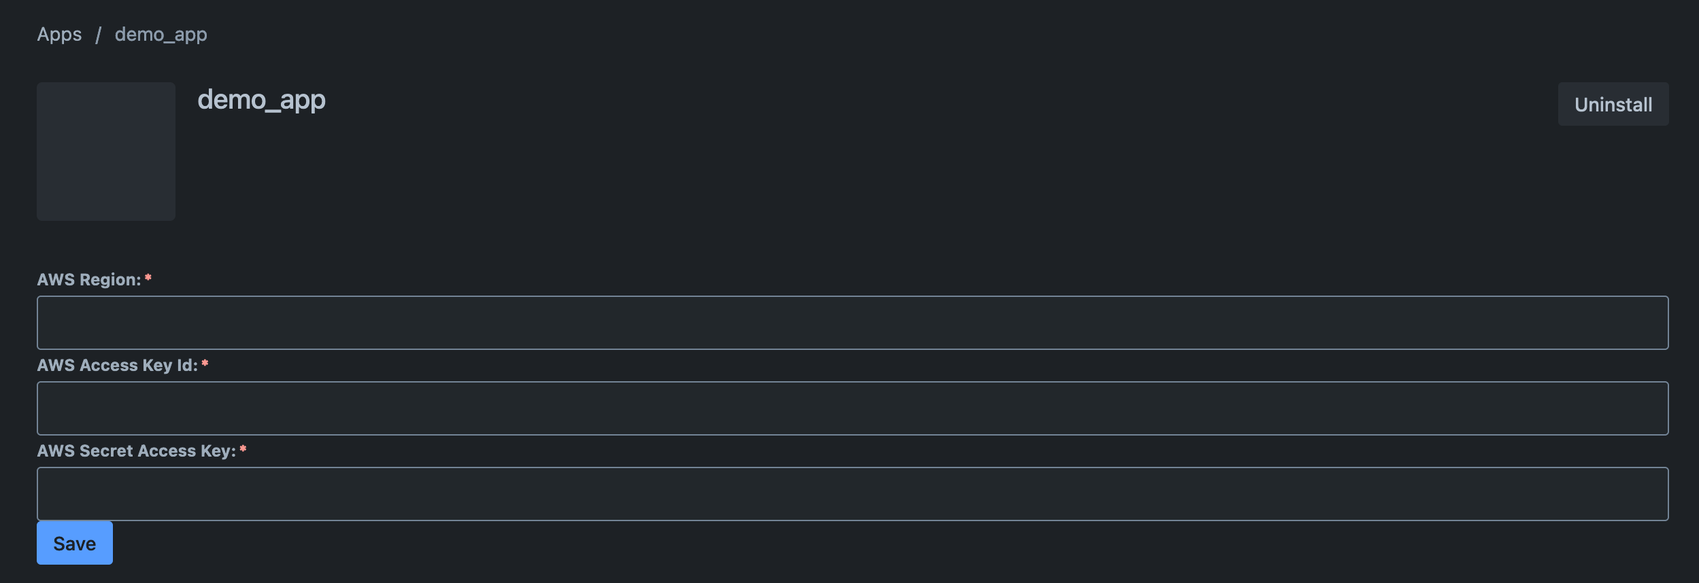The image size is (1699, 583).
Task: Select the text box for entering the region
Action: 852,323
